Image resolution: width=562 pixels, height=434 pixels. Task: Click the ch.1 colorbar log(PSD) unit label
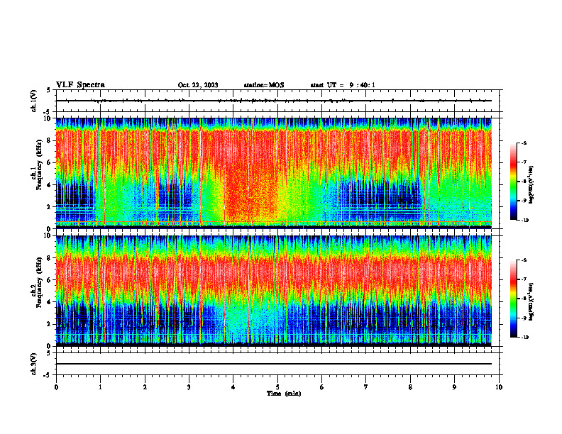531,185
